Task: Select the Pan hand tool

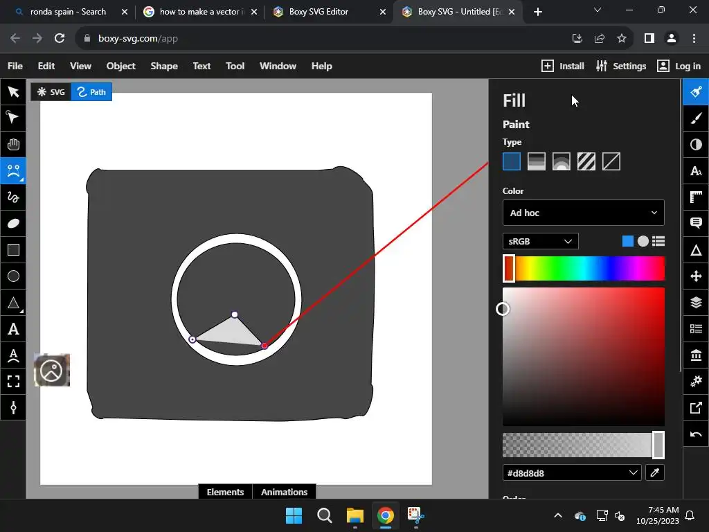Action: pyautogui.click(x=13, y=144)
